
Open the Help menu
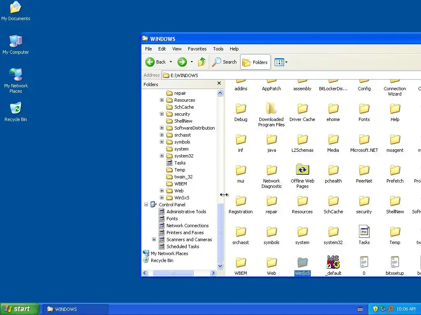point(234,49)
